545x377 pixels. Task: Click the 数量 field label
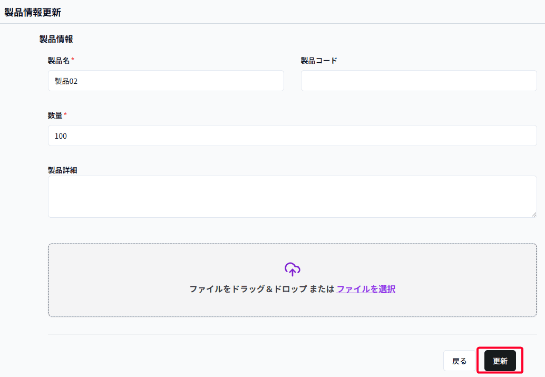[x=55, y=115]
